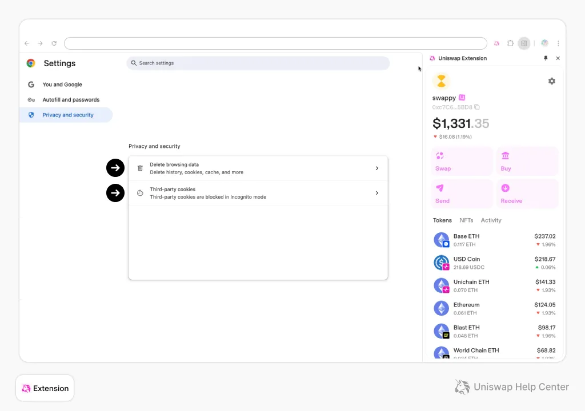
Task: Open Delete browsing data row
Action: [258, 168]
